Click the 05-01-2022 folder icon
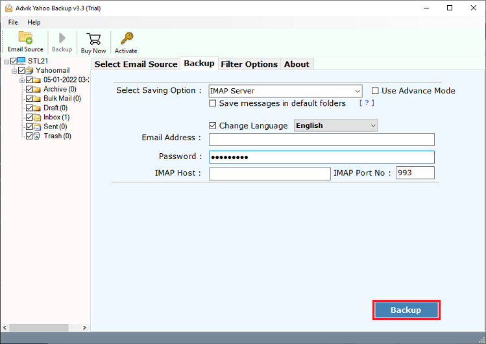The width and height of the screenshot is (486, 344). click(37, 80)
